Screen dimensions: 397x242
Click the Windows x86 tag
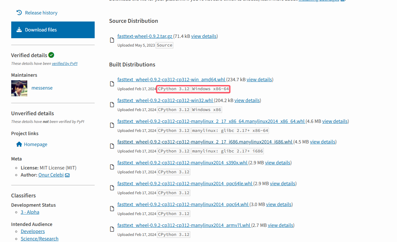tap(207, 110)
